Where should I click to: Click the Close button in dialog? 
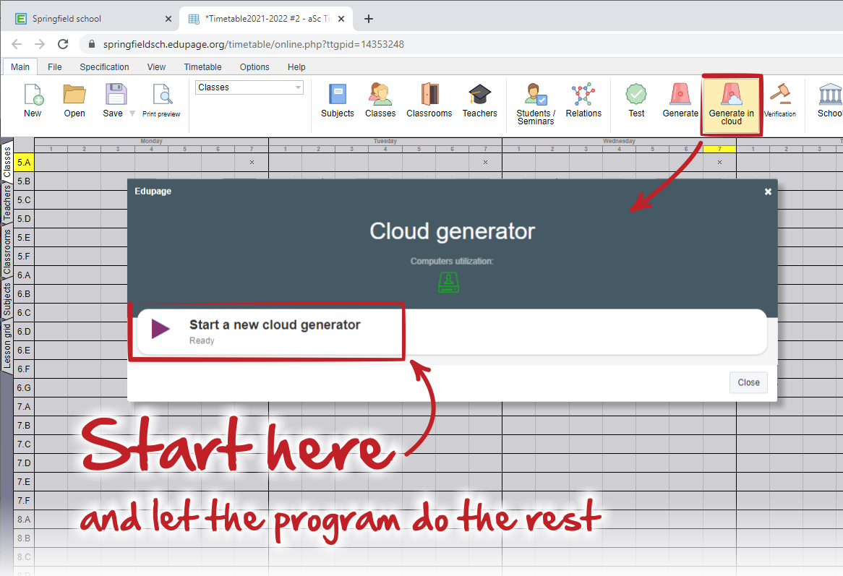tap(748, 382)
